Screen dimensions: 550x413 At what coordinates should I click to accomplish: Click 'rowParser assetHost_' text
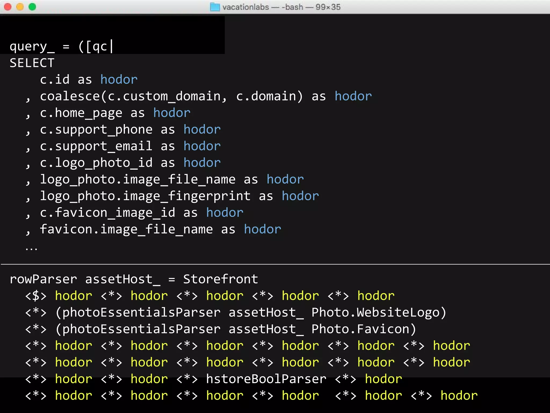[85, 280]
